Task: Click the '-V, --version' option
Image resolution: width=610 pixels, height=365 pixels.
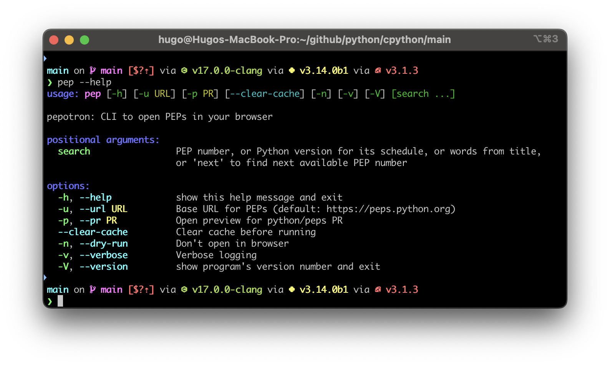Action: 93,267
